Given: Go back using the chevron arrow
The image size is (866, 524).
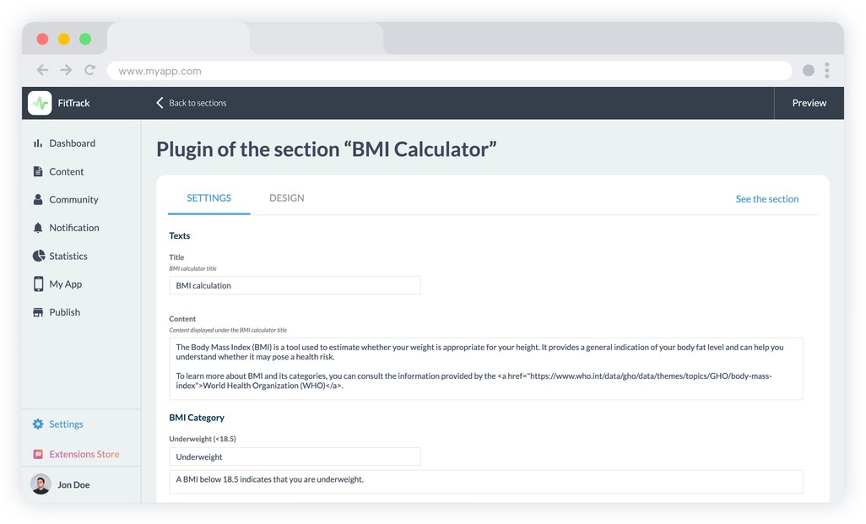Looking at the screenshot, I should (x=160, y=103).
